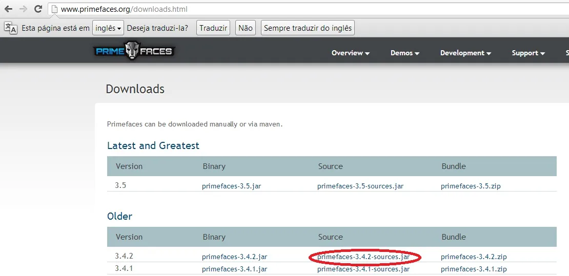This screenshot has width=569, height=276.
Task: Click the Traduzir button
Action: coord(213,28)
